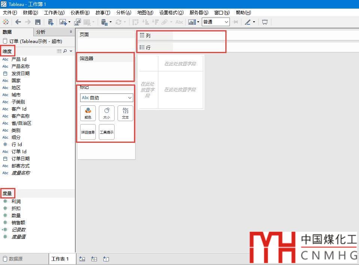Screen dimensions: 359x265
Task: Click the new data source icon
Action: 50,22
